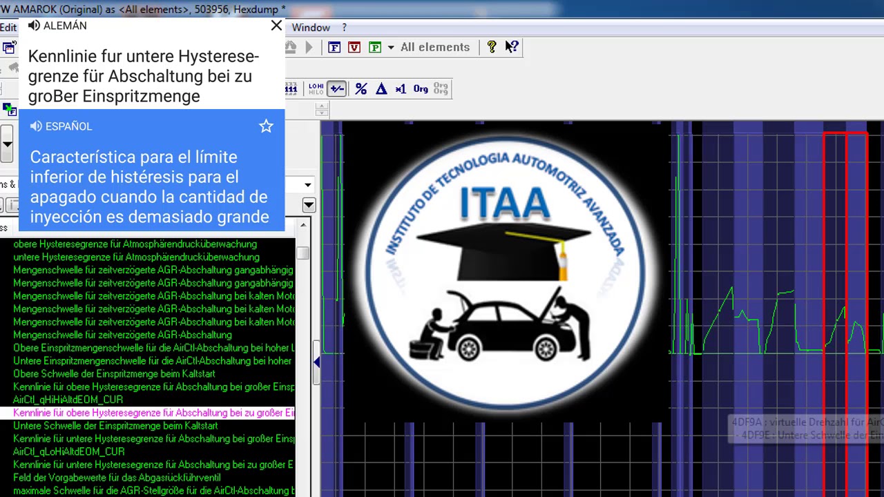Click the Org original values icon
This screenshot has height=497, width=884.
point(421,88)
